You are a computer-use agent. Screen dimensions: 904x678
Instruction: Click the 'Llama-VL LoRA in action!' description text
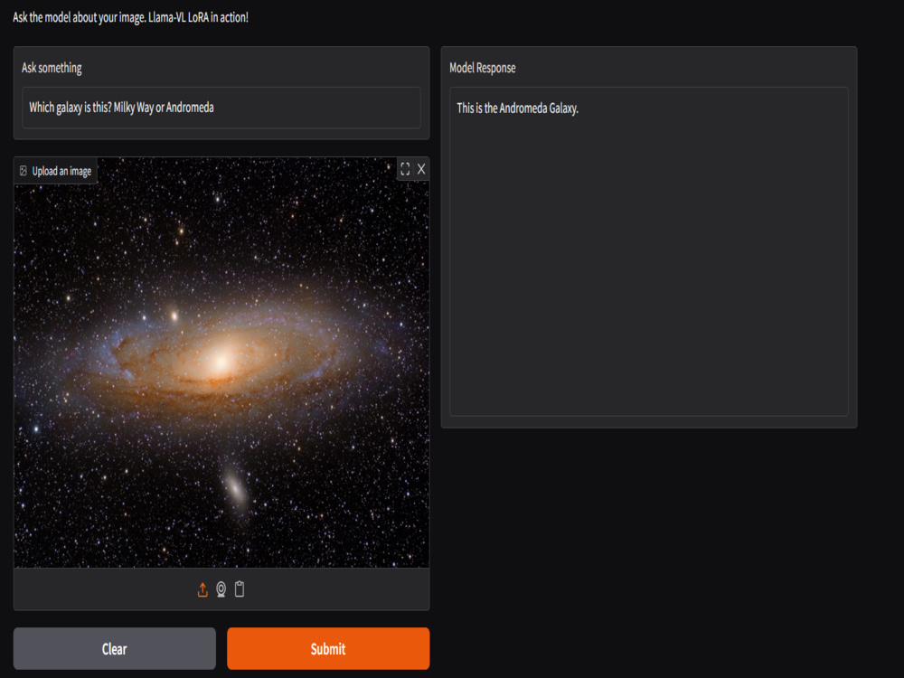pyautogui.click(x=198, y=17)
